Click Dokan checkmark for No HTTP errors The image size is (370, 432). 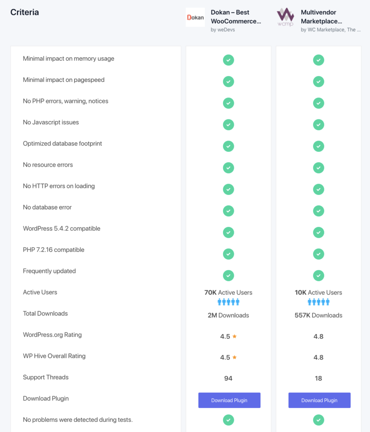228,189
